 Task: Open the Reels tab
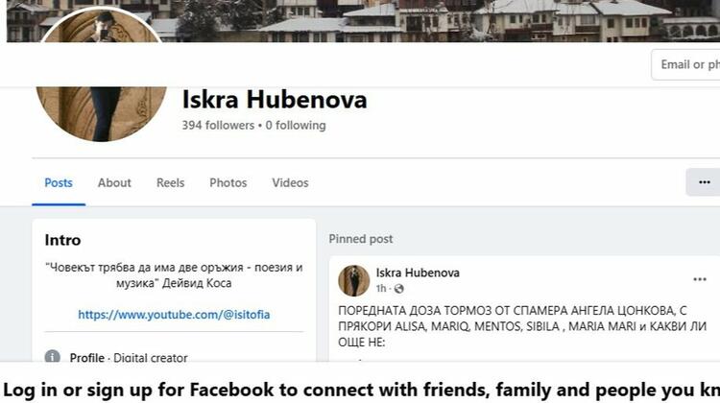170,182
